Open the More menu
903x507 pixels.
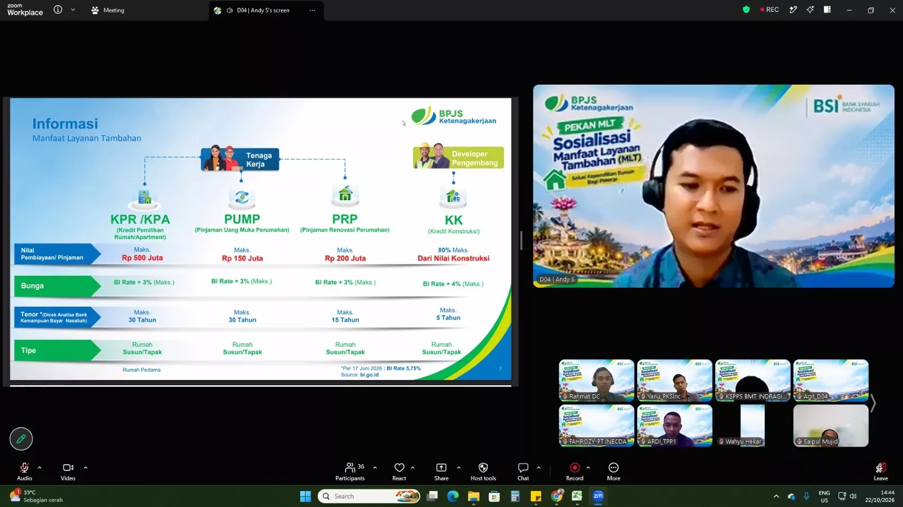point(613,471)
